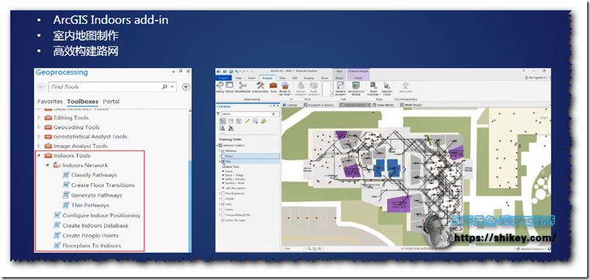Open History in the Analysis ribbon
This screenshot has height=280, width=590.
pos(220,86)
